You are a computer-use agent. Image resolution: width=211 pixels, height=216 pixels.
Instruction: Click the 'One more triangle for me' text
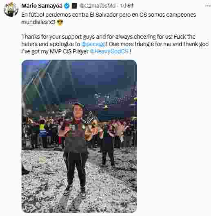[139, 44]
